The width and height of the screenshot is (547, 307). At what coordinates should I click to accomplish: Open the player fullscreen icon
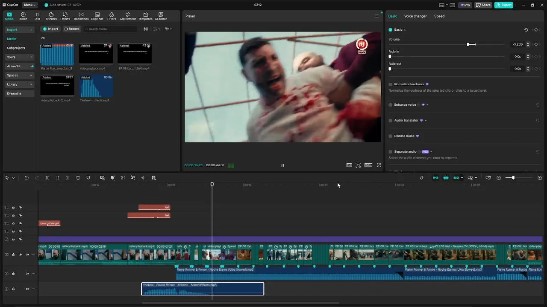tap(379, 165)
